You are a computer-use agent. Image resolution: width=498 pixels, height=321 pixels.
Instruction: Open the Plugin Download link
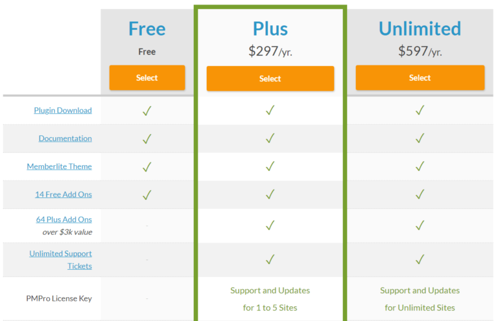point(63,111)
